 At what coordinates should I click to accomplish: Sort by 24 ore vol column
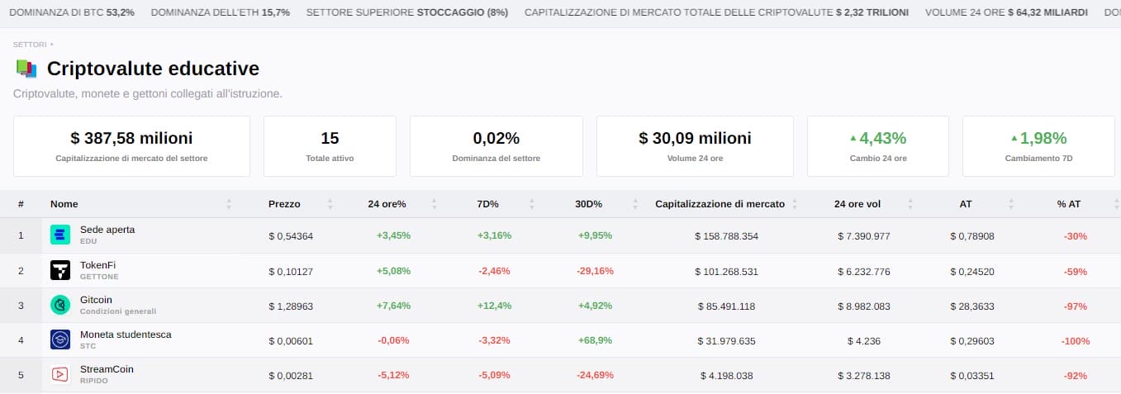click(862, 204)
